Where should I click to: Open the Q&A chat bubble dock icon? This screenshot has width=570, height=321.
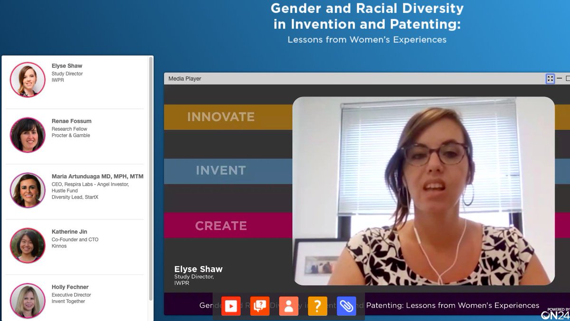260,306
